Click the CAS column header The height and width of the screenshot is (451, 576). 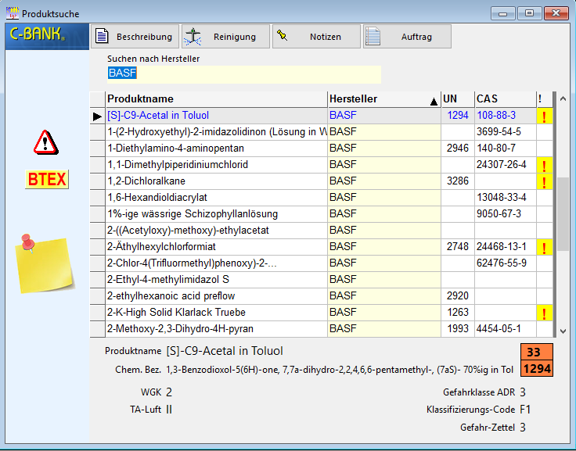504,99
